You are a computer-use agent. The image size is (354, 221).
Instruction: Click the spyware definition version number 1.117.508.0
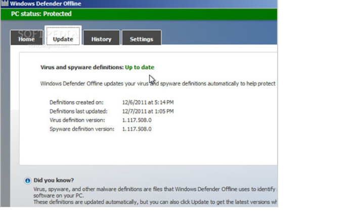[x=137, y=129]
